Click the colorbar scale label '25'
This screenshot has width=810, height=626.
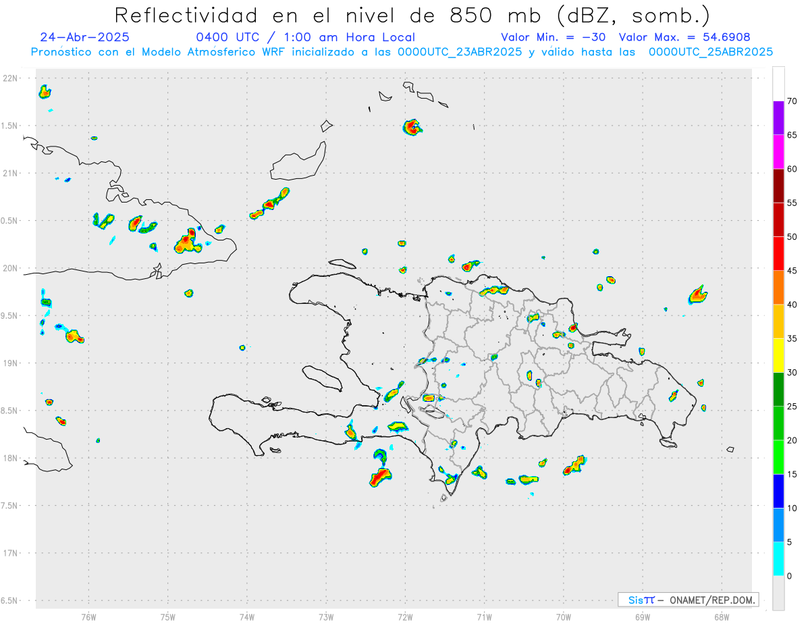coord(793,407)
